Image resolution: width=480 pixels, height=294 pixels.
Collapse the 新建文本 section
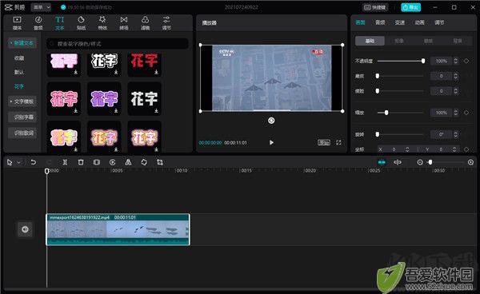coord(22,43)
